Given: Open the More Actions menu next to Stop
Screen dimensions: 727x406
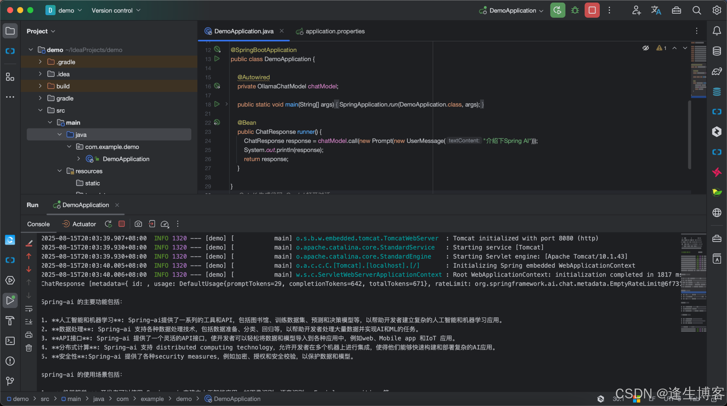Looking at the screenshot, I should pos(609,10).
